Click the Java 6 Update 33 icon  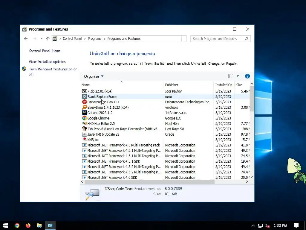[85, 134]
